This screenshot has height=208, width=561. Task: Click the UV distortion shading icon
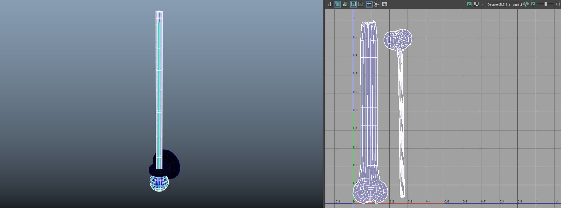point(345,4)
